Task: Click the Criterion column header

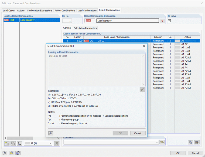Action: tap(158, 37)
